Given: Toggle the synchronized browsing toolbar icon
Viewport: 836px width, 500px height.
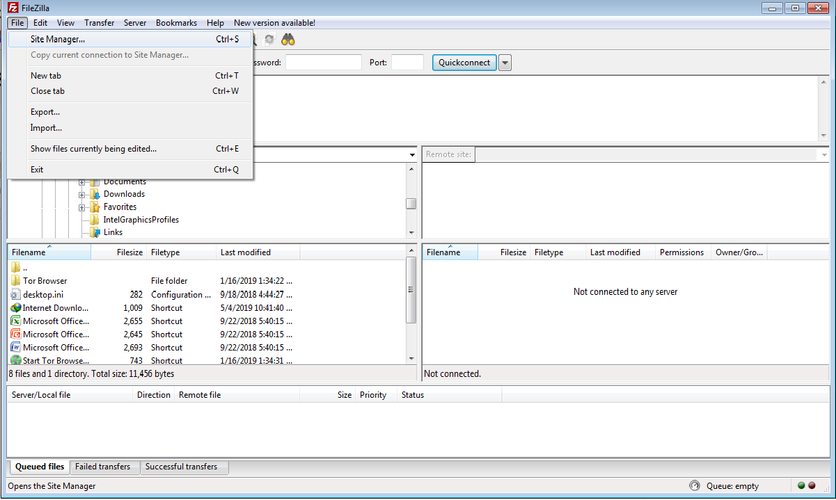Looking at the screenshot, I should click(x=269, y=40).
